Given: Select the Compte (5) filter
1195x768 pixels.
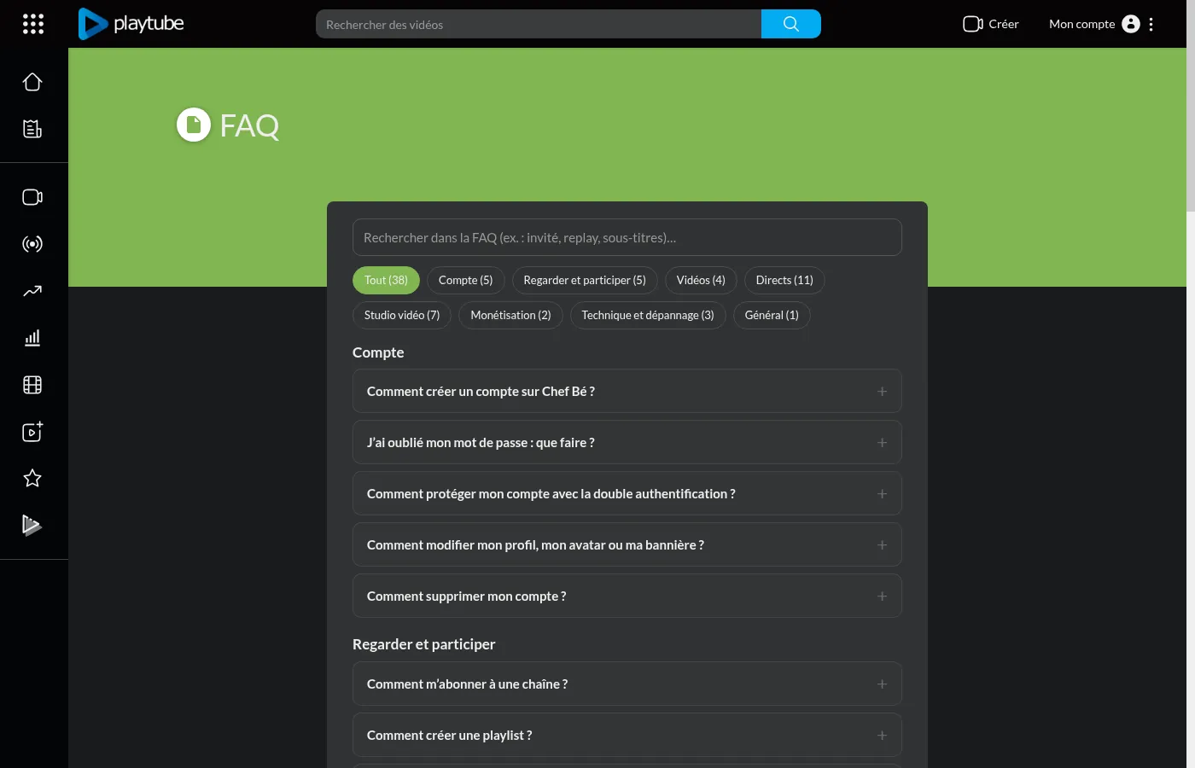Looking at the screenshot, I should click(x=466, y=280).
